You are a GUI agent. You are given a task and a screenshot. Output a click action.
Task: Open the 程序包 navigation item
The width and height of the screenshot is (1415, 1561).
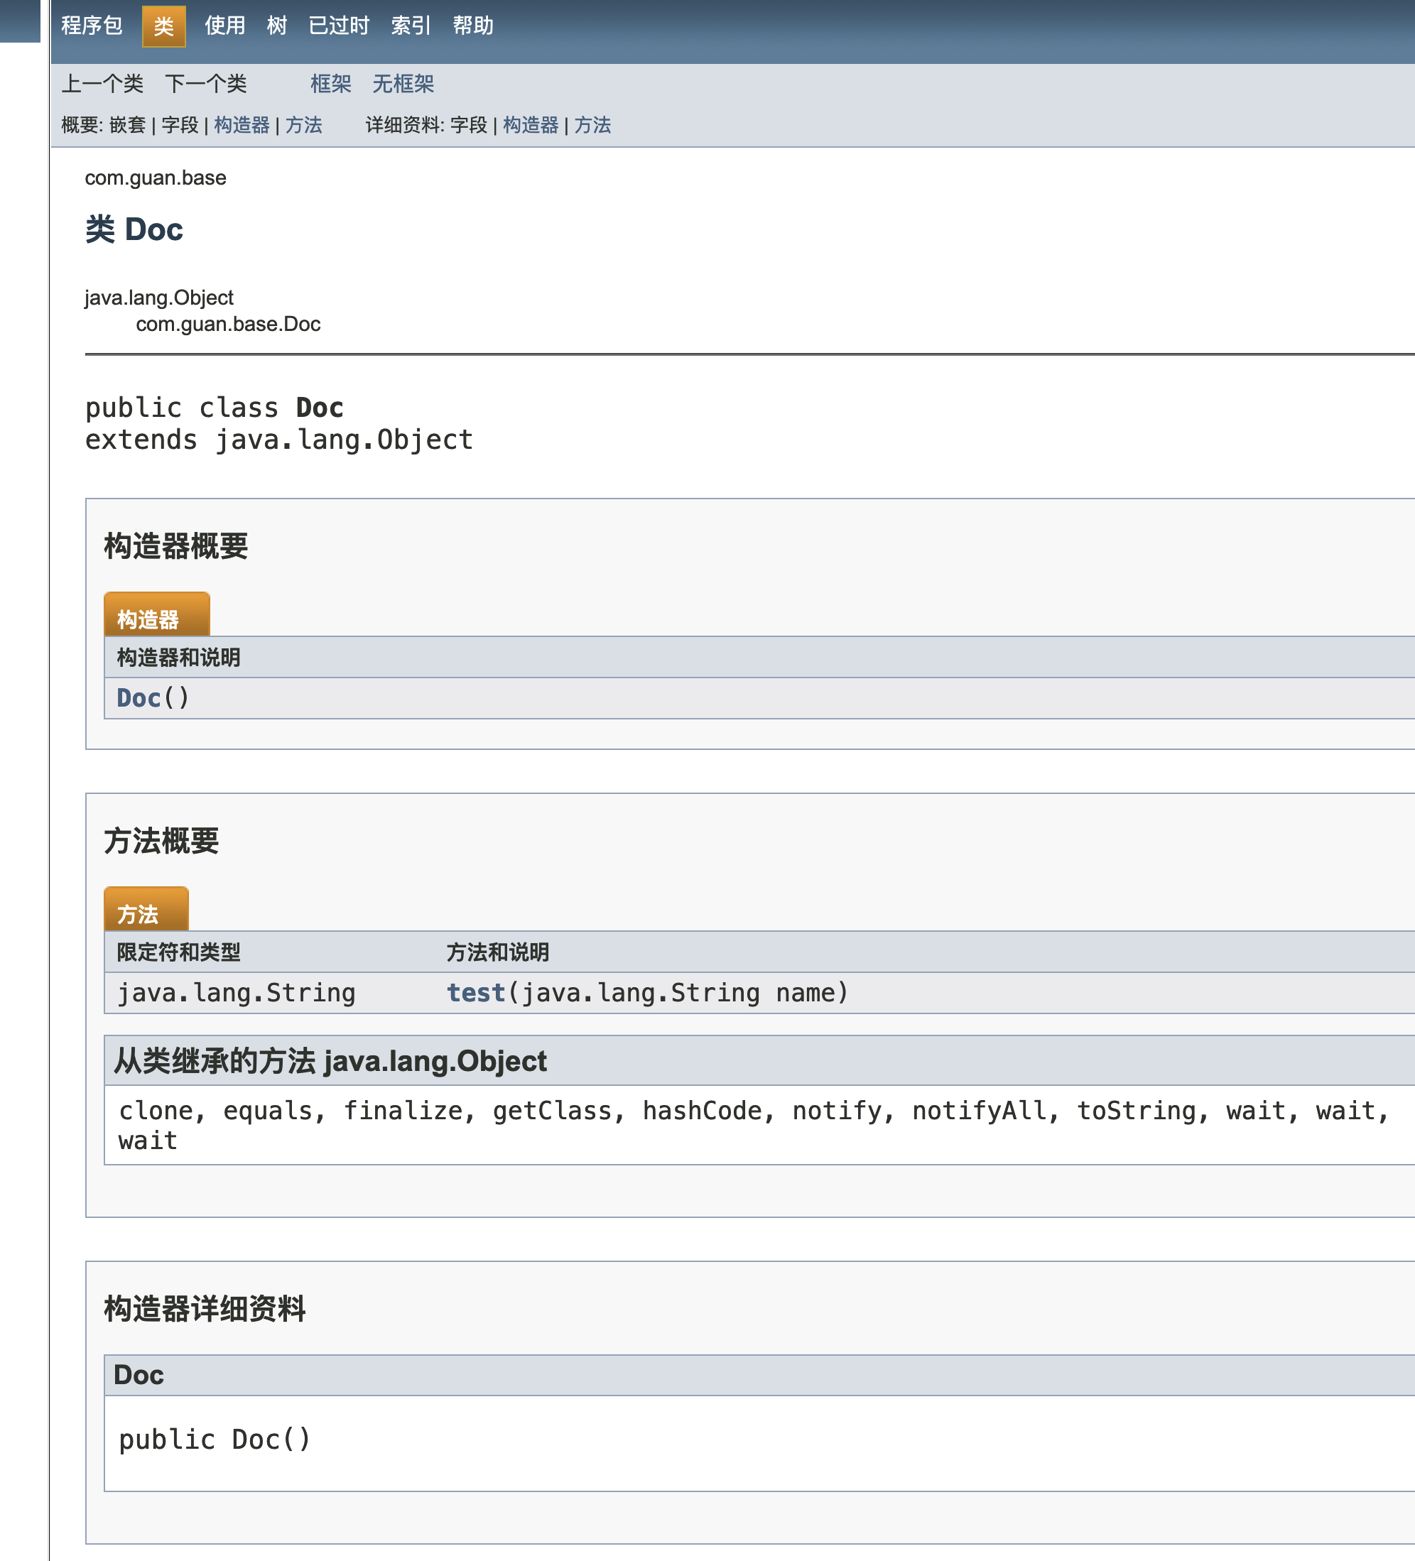[x=92, y=26]
